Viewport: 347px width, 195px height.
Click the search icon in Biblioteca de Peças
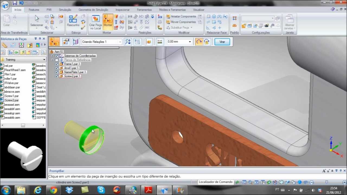pyautogui.click(x=43, y=53)
